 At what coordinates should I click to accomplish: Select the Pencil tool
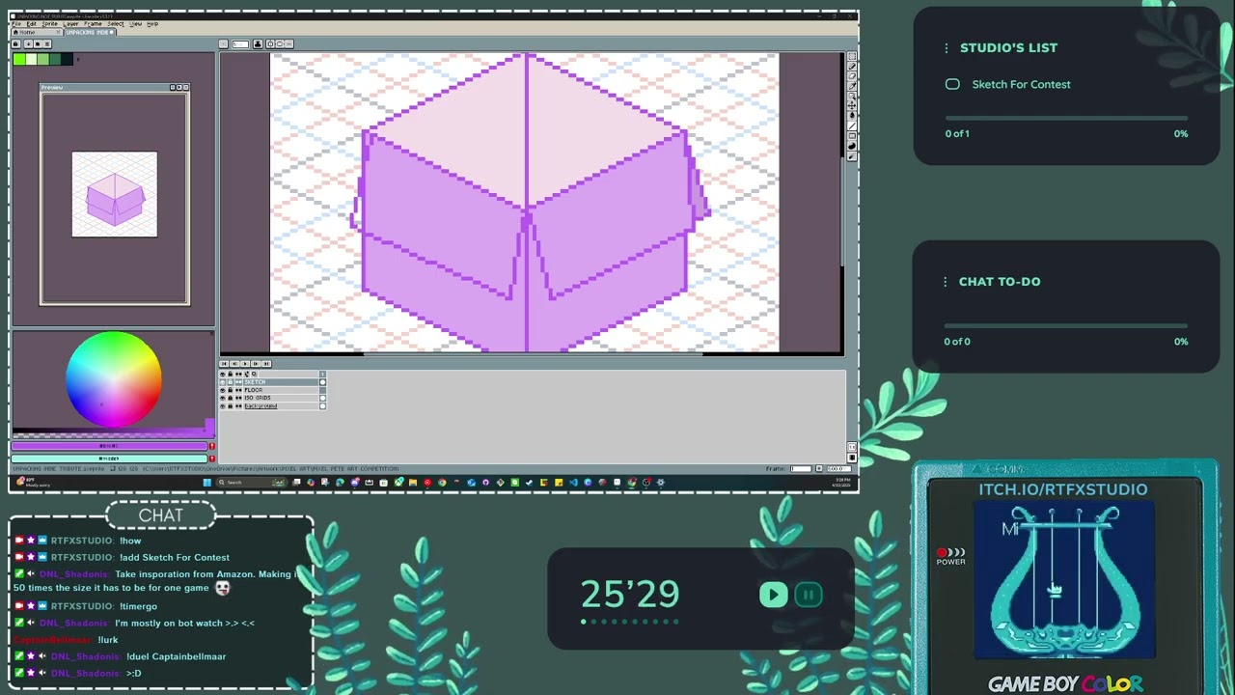point(852,67)
